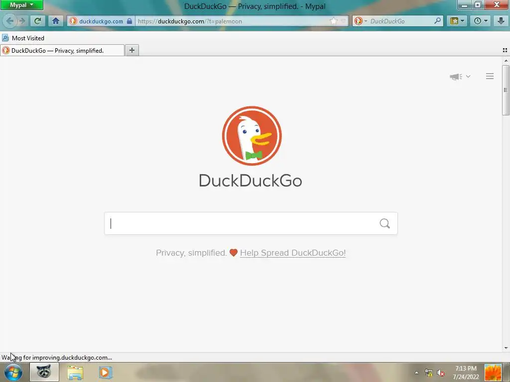Click the muted volume tray icon
Image resolution: width=510 pixels, height=382 pixels.
point(441,373)
